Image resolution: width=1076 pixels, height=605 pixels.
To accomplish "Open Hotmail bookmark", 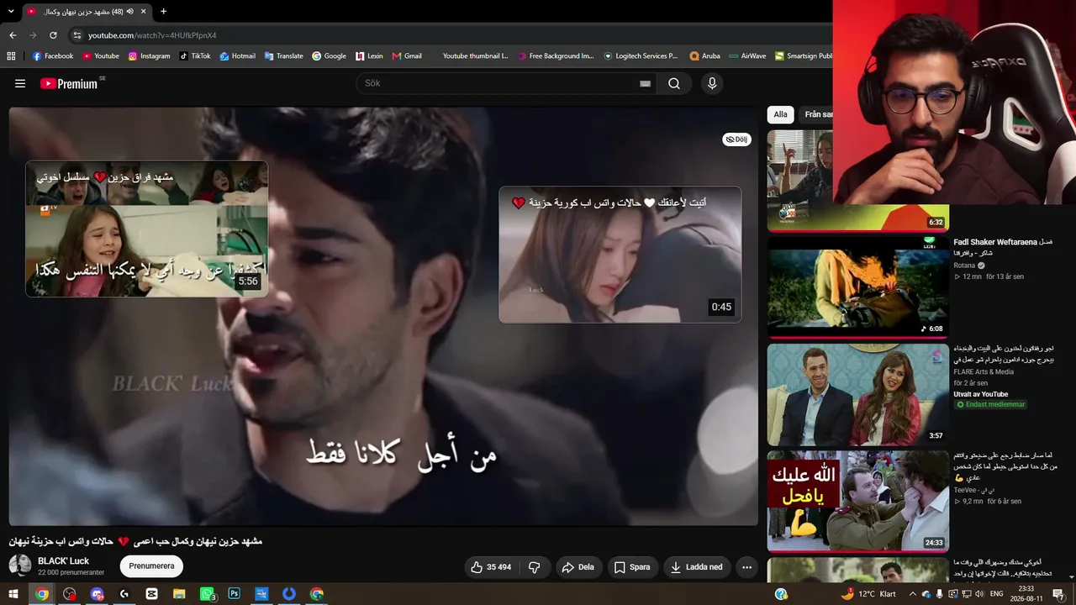I will coord(238,56).
